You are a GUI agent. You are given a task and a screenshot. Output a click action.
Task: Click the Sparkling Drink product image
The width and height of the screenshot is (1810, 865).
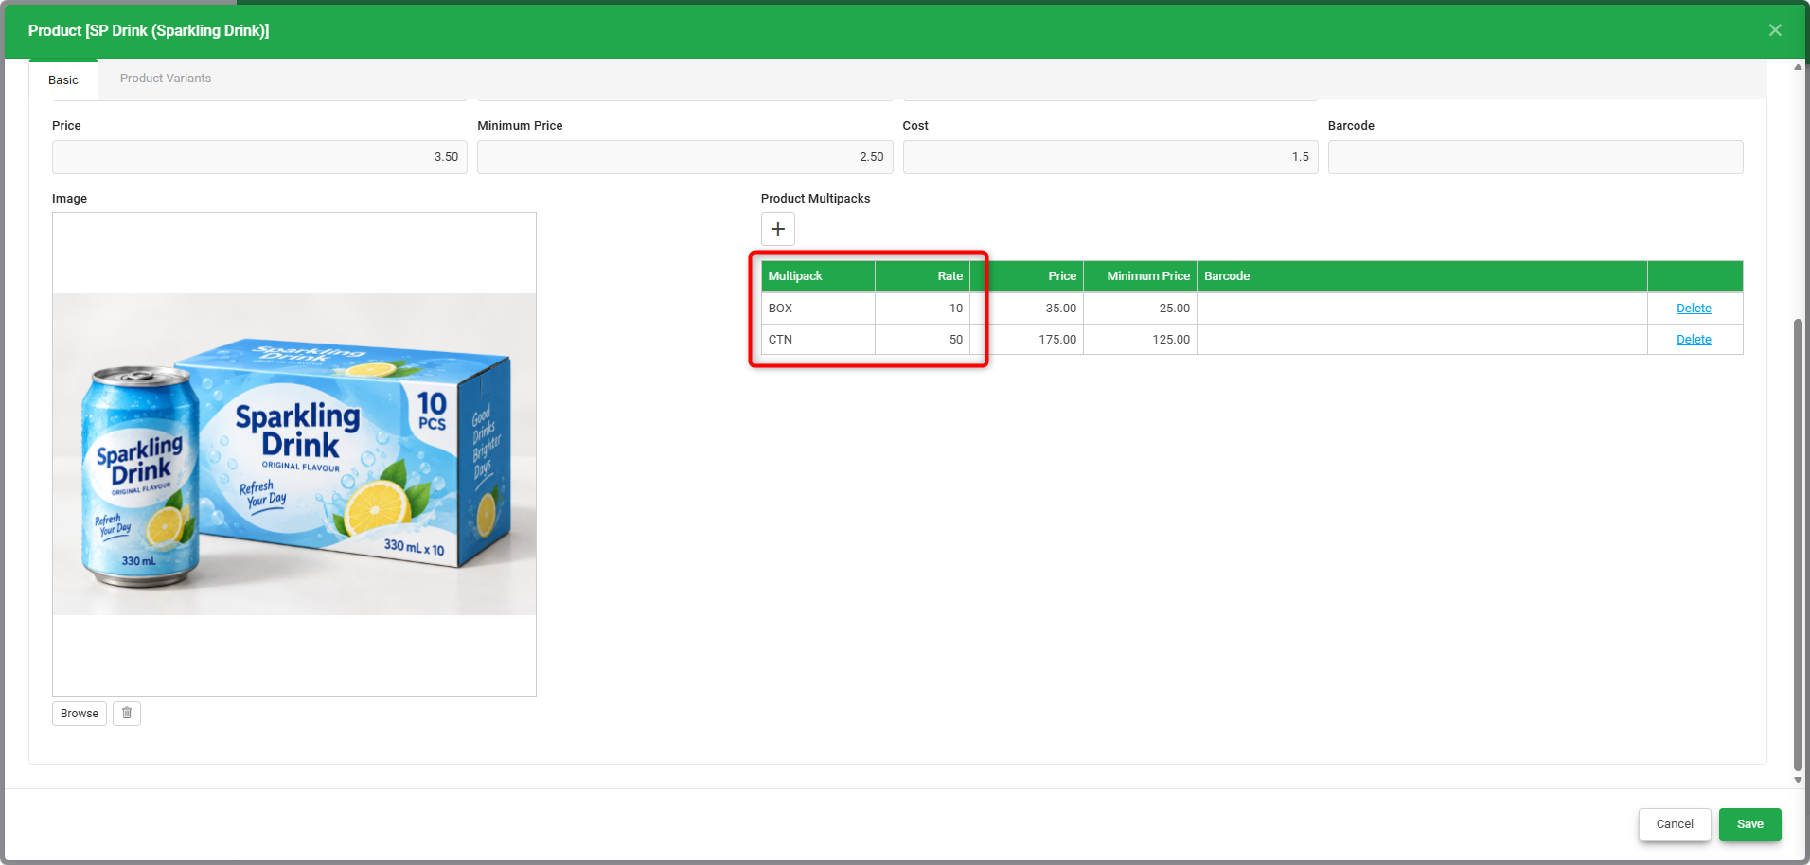294,454
